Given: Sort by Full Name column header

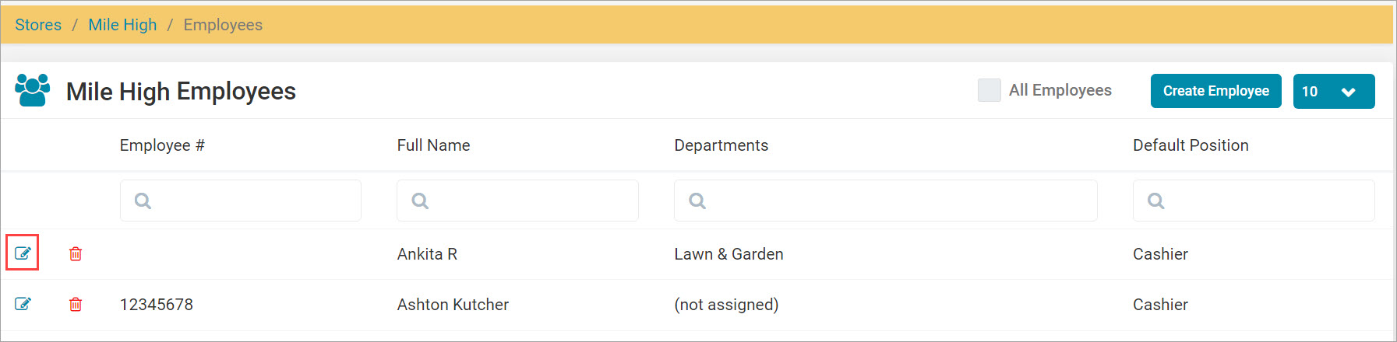Looking at the screenshot, I should point(433,145).
